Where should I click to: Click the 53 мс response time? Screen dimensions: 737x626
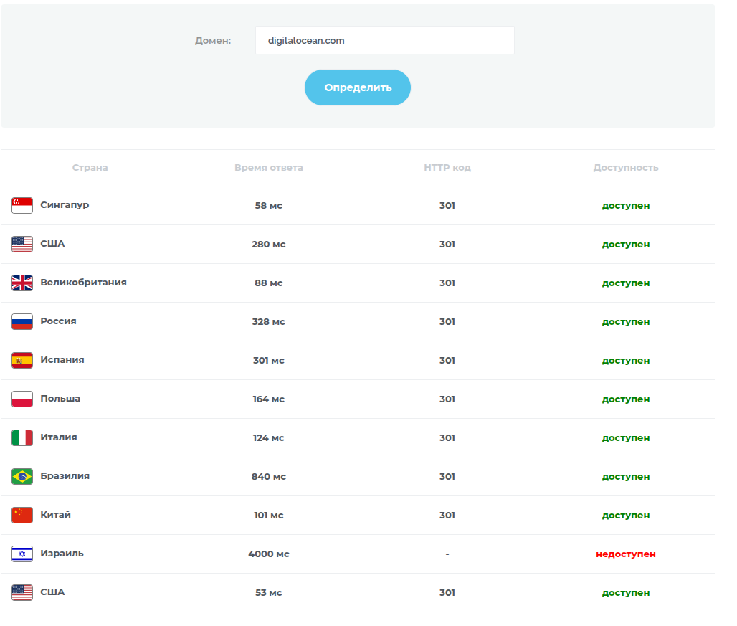[x=268, y=592]
